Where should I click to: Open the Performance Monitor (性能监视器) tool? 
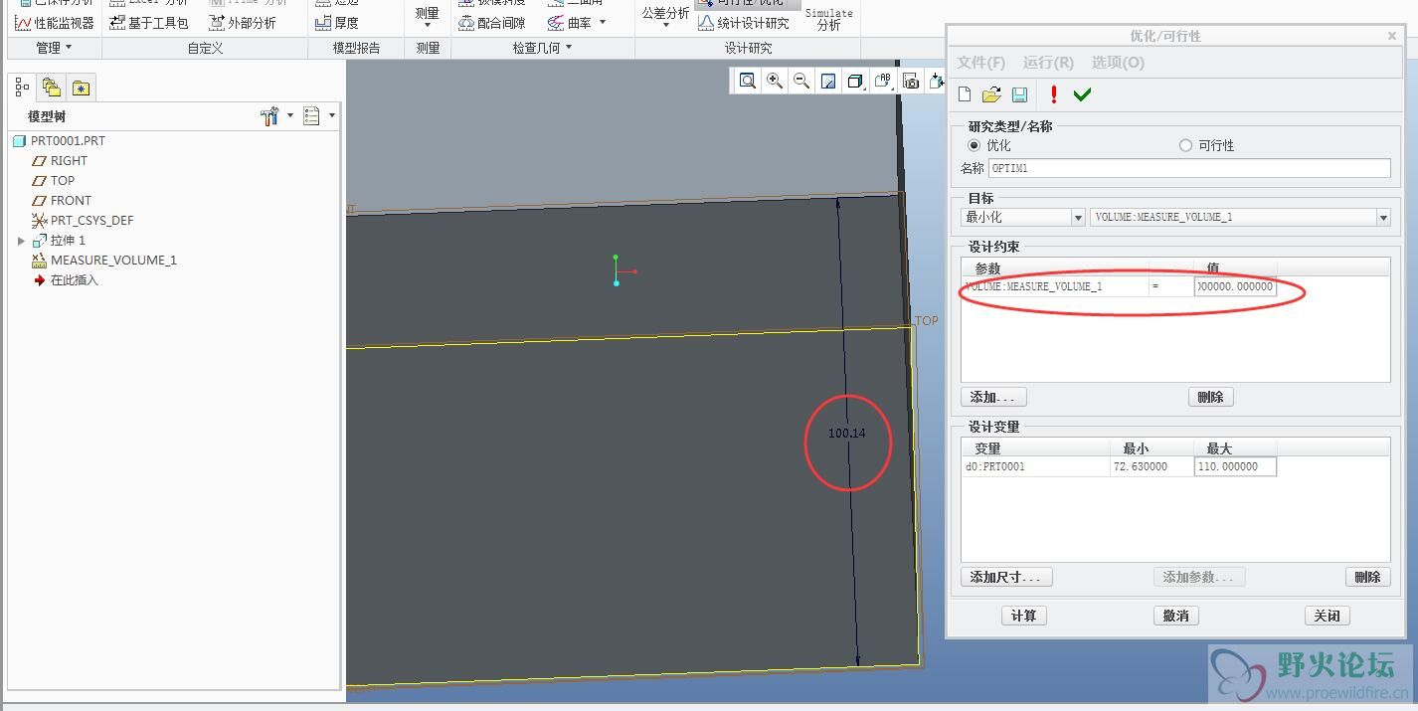coord(55,22)
